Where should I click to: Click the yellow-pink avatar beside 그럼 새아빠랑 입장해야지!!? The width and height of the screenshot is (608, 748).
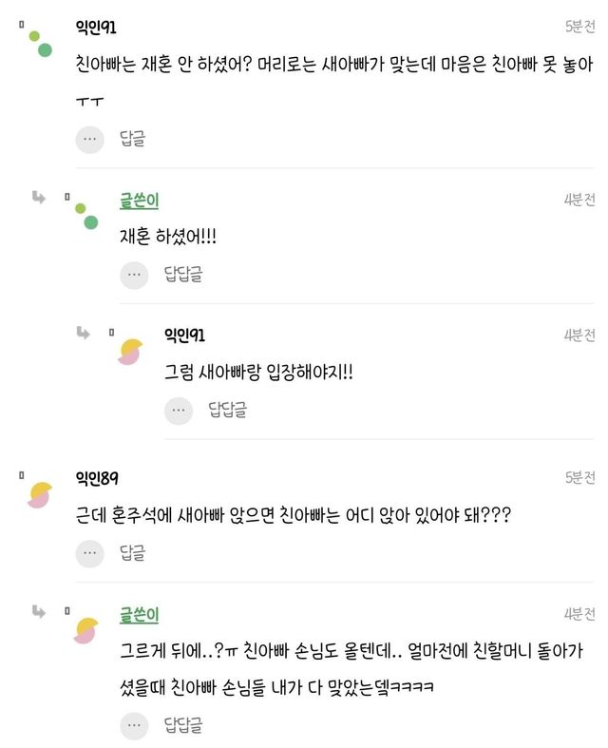click(129, 351)
